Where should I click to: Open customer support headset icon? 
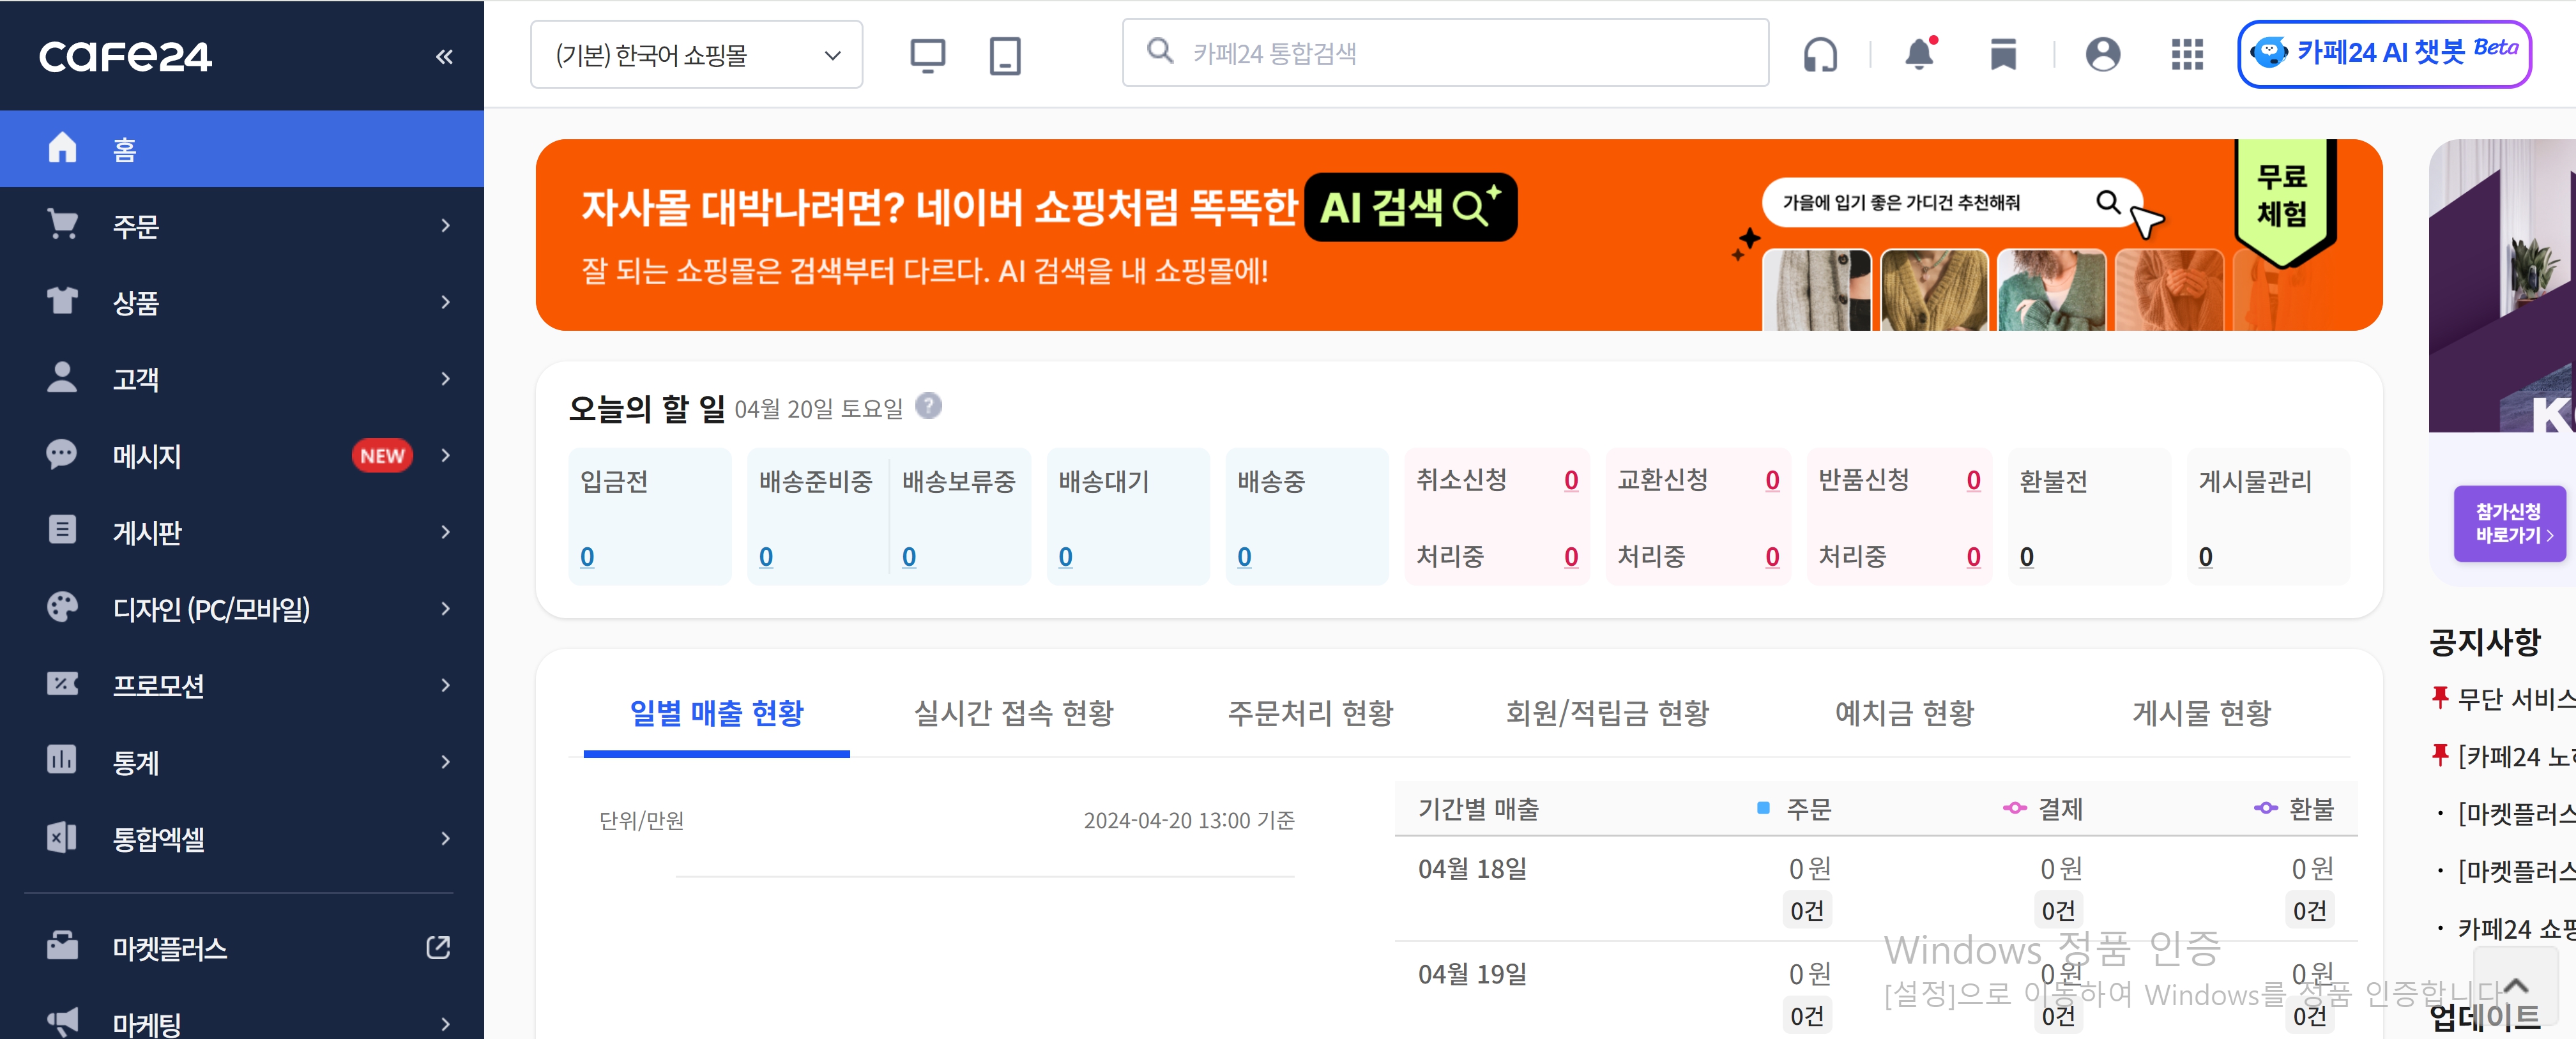pyautogui.click(x=1820, y=54)
